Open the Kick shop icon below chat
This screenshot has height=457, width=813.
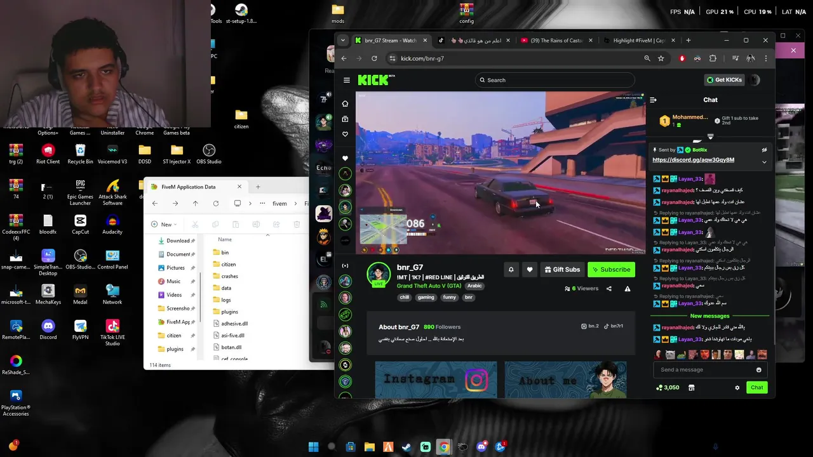point(691,388)
